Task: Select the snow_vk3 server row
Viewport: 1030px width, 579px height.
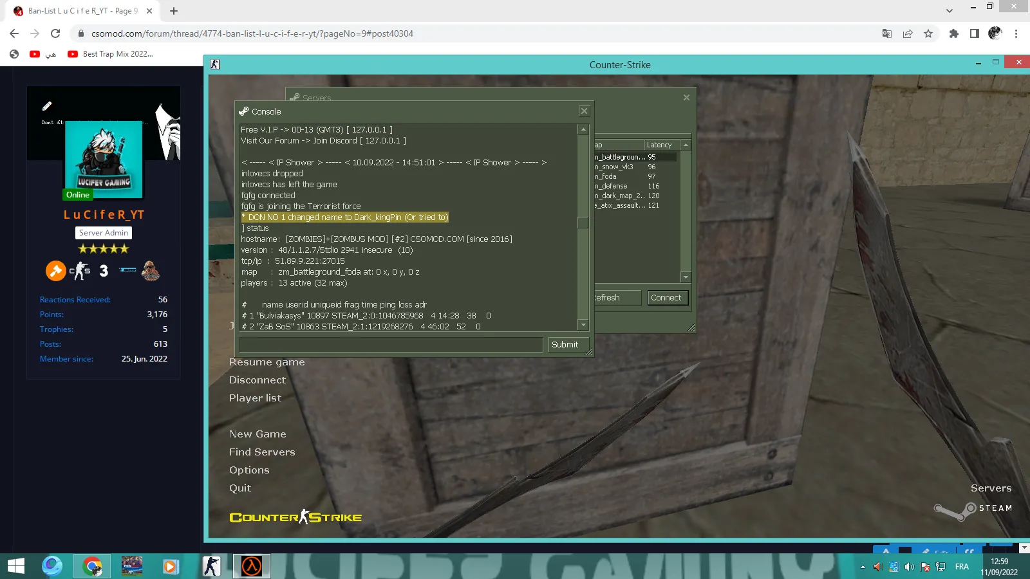Action: click(x=635, y=167)
